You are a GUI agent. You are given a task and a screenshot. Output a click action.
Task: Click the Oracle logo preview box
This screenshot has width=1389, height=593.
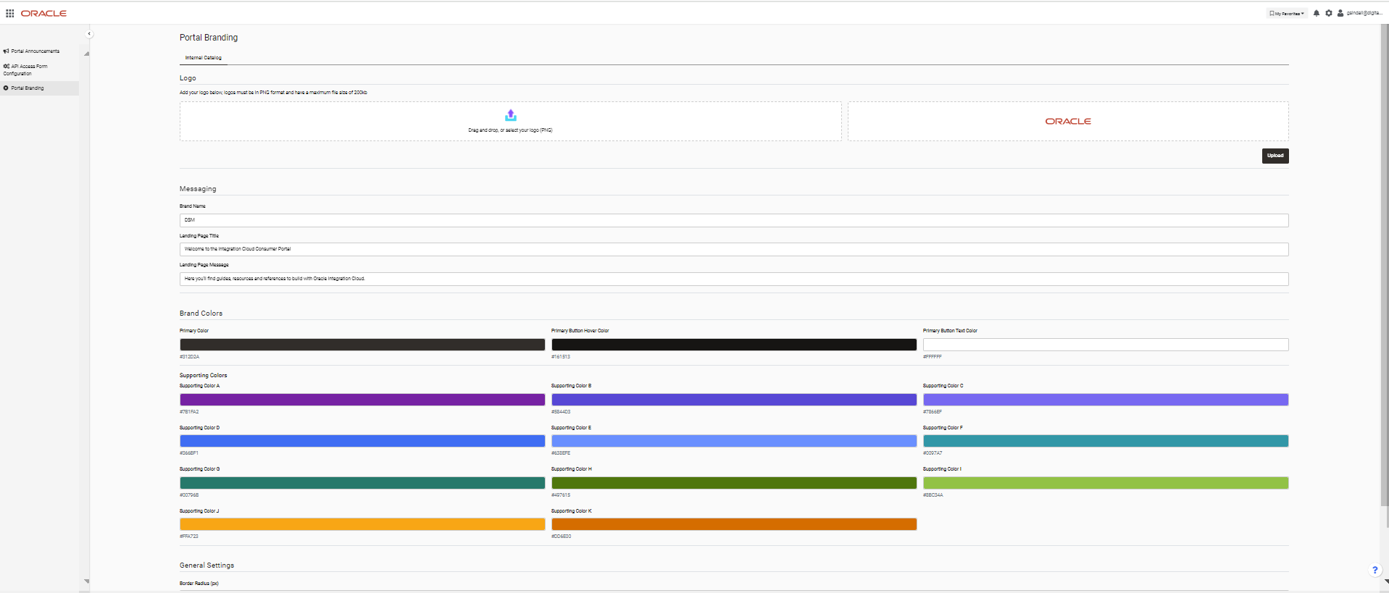(x=1068, y=121)
